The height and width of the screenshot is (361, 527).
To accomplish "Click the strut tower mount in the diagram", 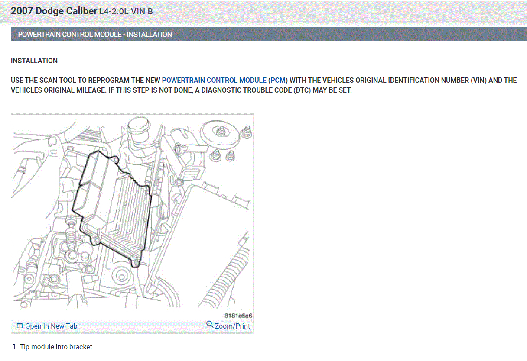I will tap(220, 133).
